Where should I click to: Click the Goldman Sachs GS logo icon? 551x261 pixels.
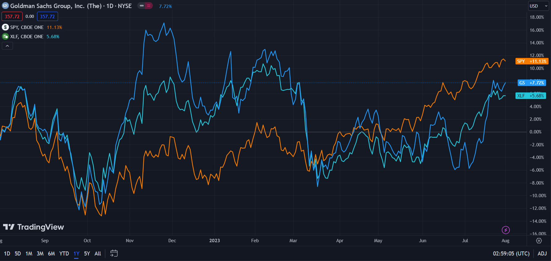click(x=5, y=6)
